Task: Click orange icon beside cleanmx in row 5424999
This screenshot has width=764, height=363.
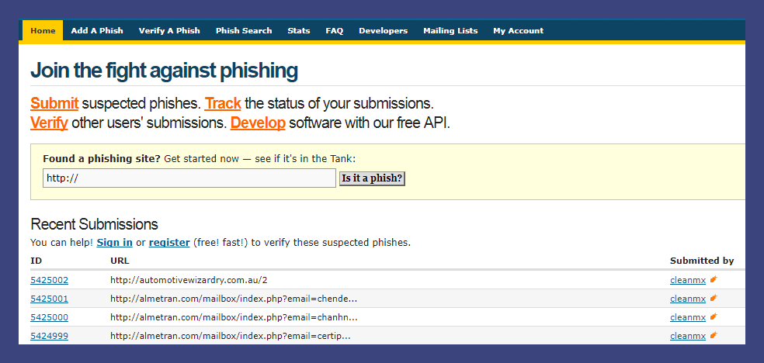Action: [714, 335]
